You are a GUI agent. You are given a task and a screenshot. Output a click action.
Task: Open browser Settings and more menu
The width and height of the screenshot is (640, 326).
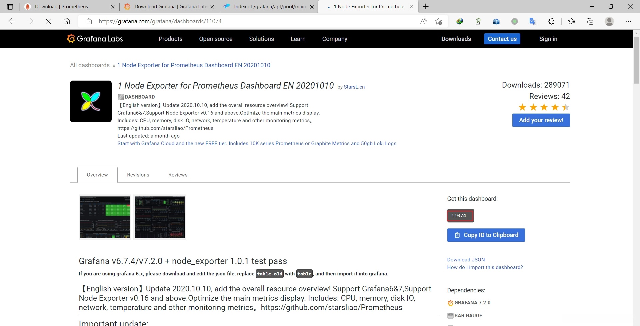(628, 21)
